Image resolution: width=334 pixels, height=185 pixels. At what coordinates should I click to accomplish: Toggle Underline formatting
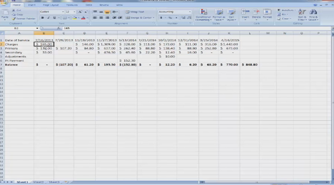[x=54, y=18]
